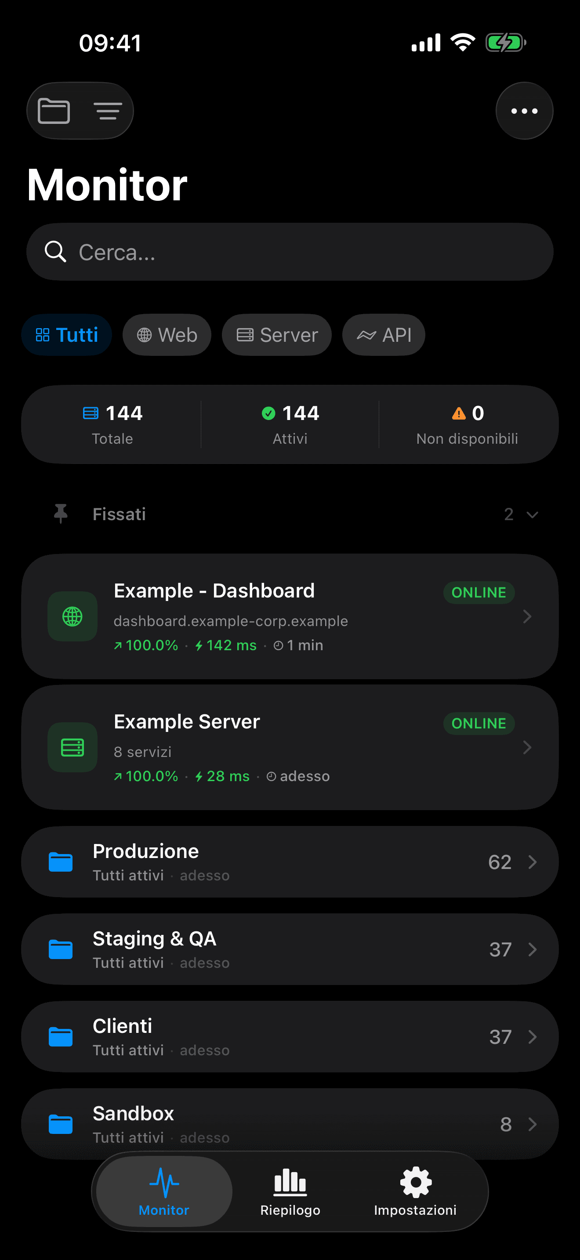
Task: Tap the Non disponibili counter
Action: [x=467, y=424]
